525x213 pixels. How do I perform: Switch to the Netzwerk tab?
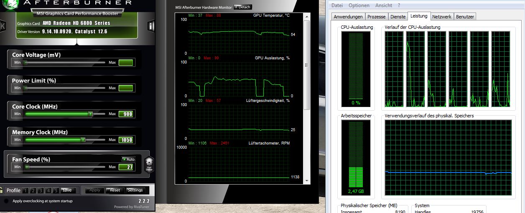tap(442, 17)
